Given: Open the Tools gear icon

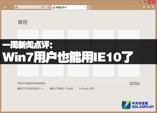Looking at the screenshot, I should click(153, 7).
